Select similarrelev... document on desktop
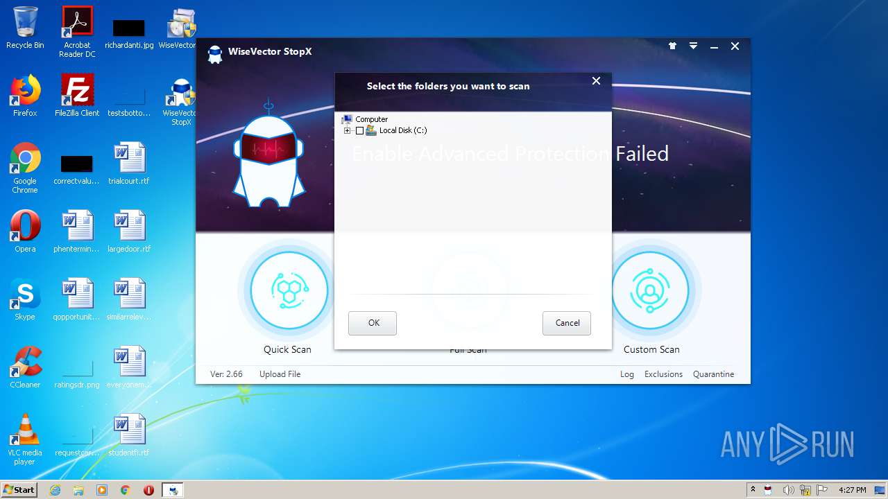Image resolution: width=888 pixels, height=499 pixels. (x=129, y=299)
